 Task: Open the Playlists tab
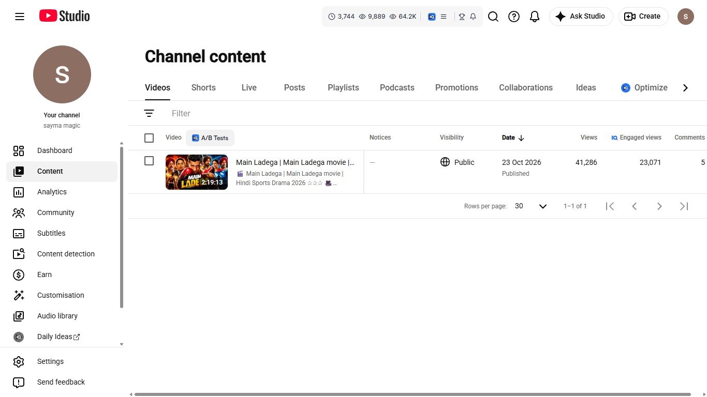(x=343, y=88)
